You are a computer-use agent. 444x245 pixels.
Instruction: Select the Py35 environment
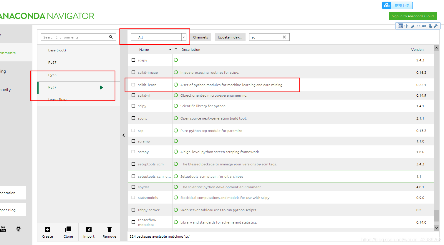(79, 75)
